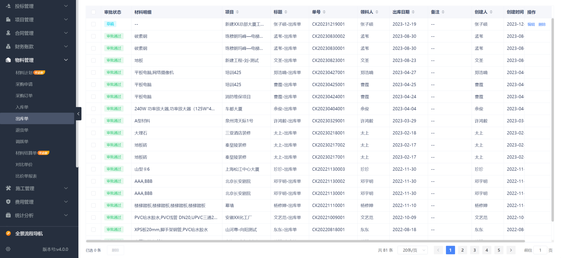Click the horizontal table scrollbar
This screenshot has width=561, height=258.
point(305,241)
